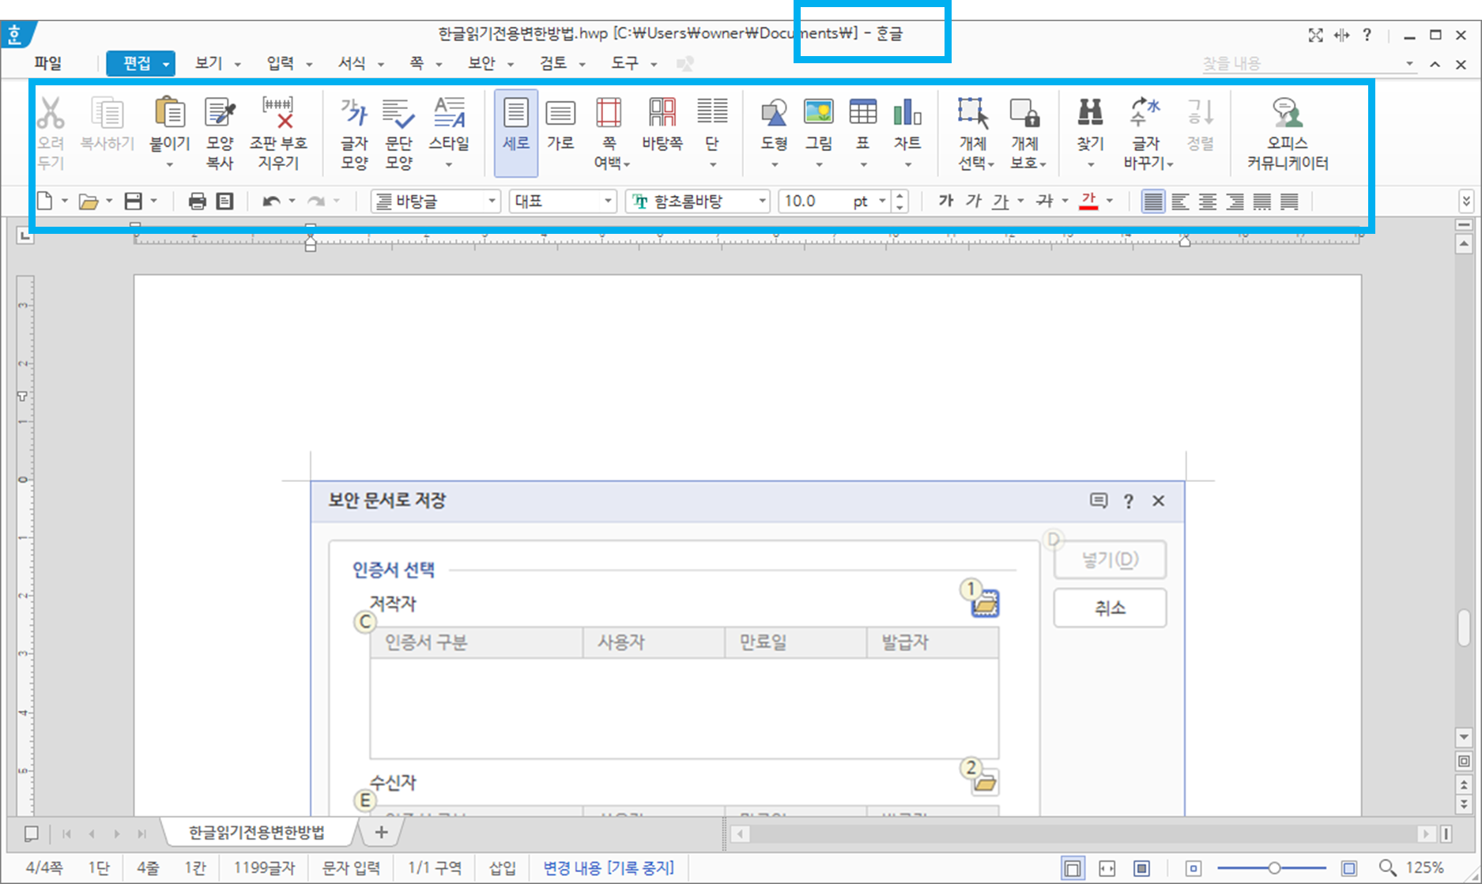1482x884 pixels.
Task: Open 글자 모양 character formatting
Action: pyautogui.click(x=353, y=130)
